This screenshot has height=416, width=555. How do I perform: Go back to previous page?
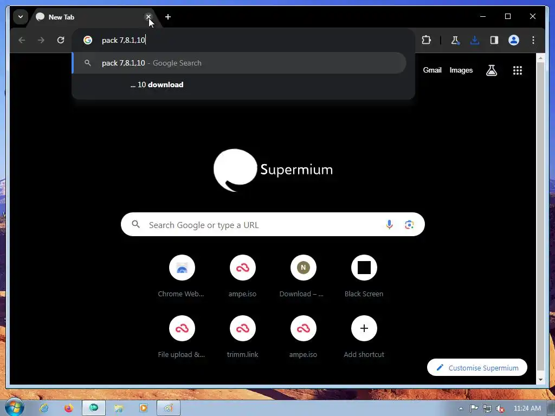[22, 40]
